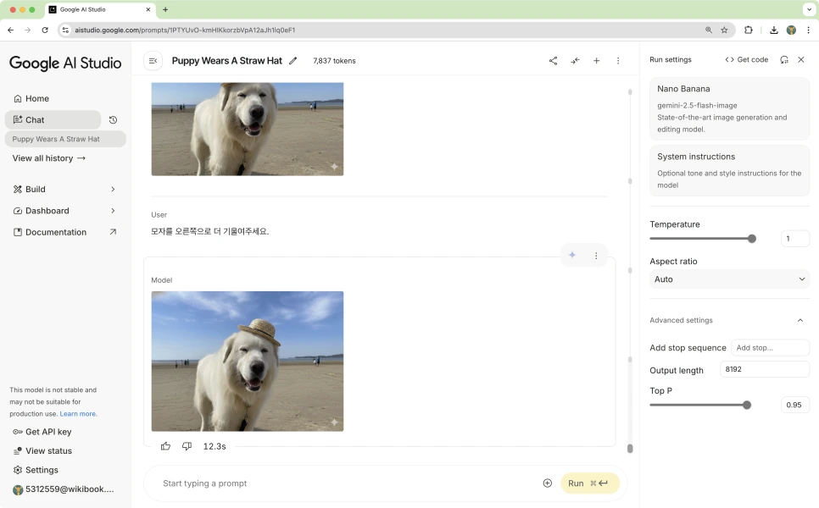819x508 pixels.
Task: Share the Puppy Wears A Straw Hat prompt
Action: click(x=553, y=60)
